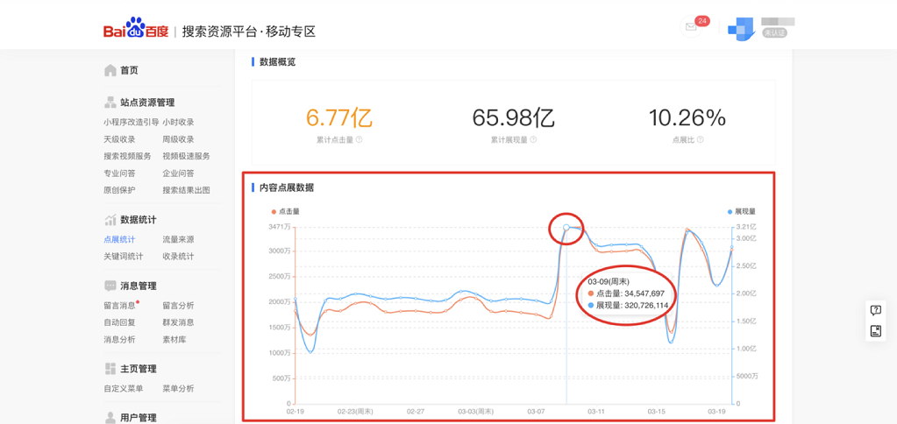Open 流量来源 in the sidebar menu

tap(178, 239)
